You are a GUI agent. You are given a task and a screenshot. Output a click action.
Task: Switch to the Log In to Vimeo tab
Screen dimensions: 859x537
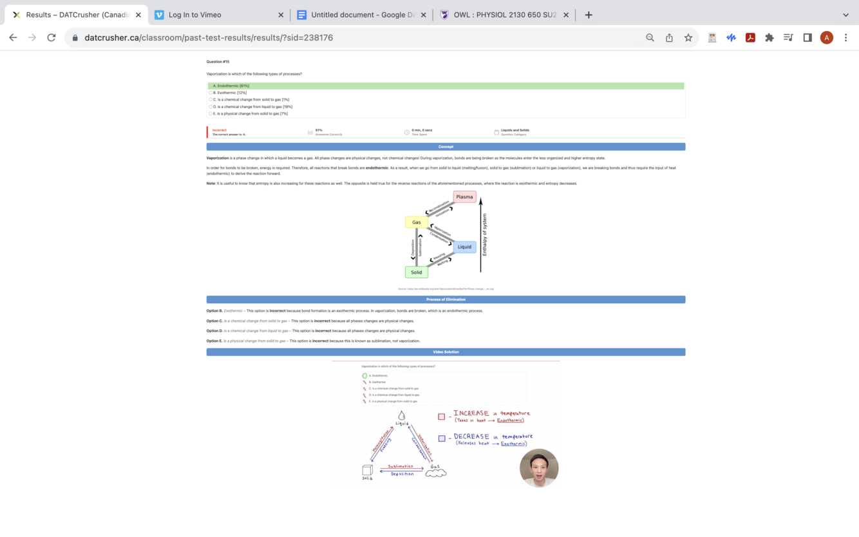[219, 15]
